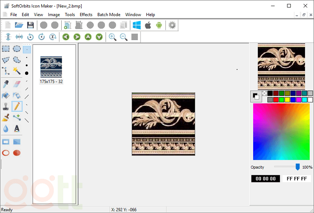Viewport: 314px width, 213px height.
Task: Open the Tools menu
Action: 70,15
